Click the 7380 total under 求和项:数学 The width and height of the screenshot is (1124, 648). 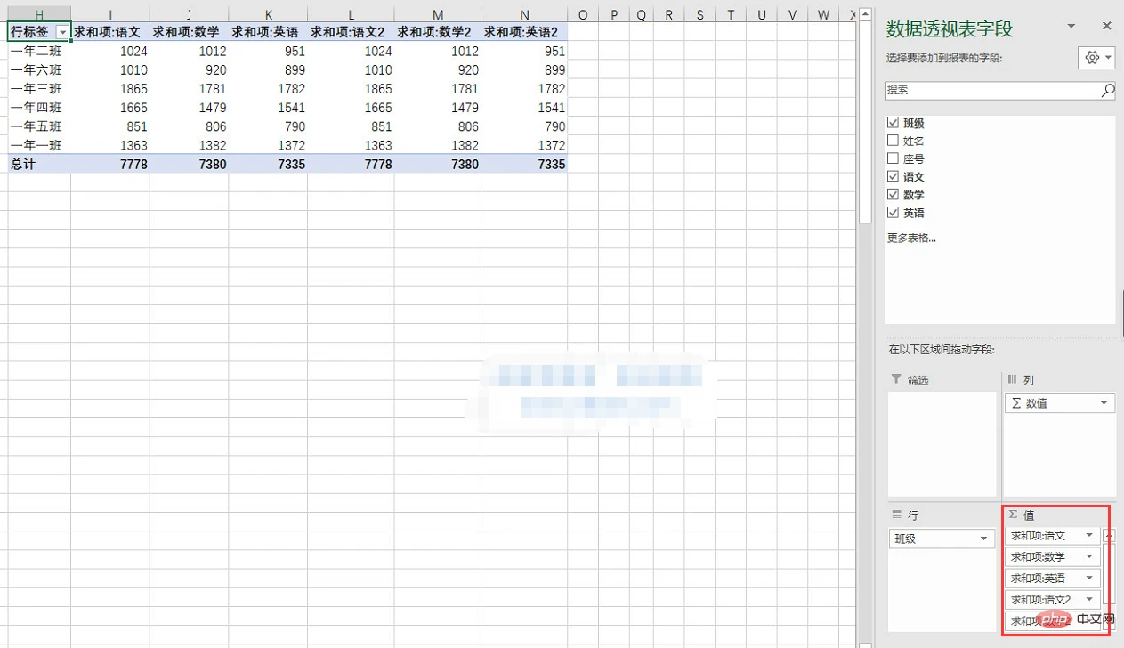(x=190, y=164)
